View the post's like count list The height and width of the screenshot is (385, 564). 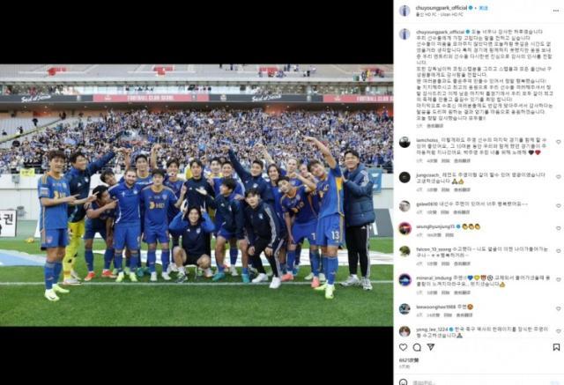409,359
